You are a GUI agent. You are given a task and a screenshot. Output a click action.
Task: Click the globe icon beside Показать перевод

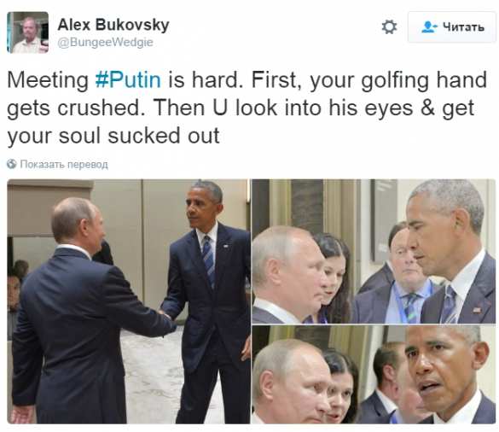(12, 164)
